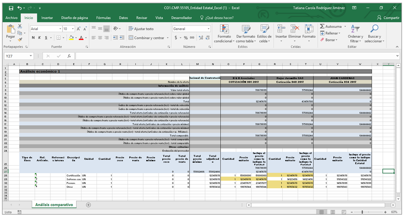Open Formato condicional options

(224, 34)
